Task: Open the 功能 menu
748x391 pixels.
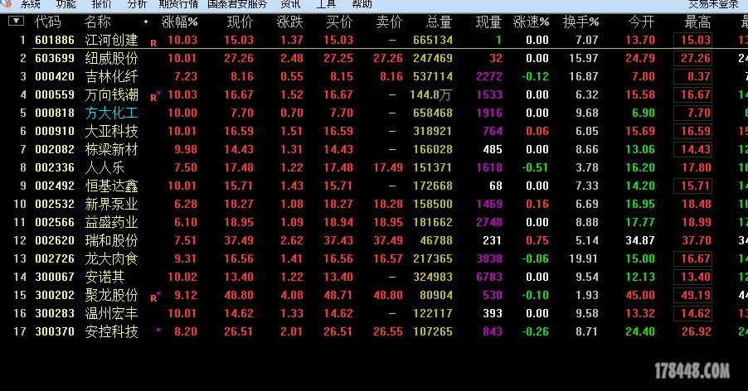Action: point(66,4)
